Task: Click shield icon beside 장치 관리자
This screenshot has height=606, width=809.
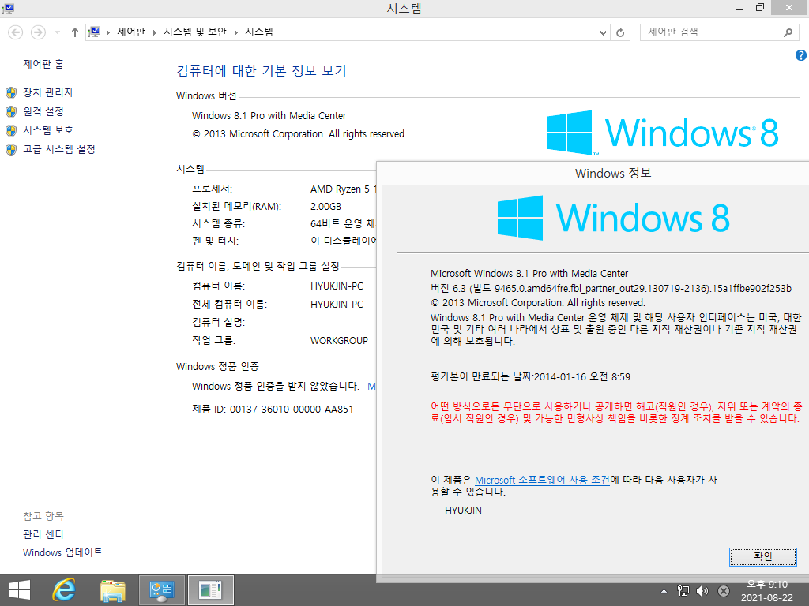Action: coord(11,93)
